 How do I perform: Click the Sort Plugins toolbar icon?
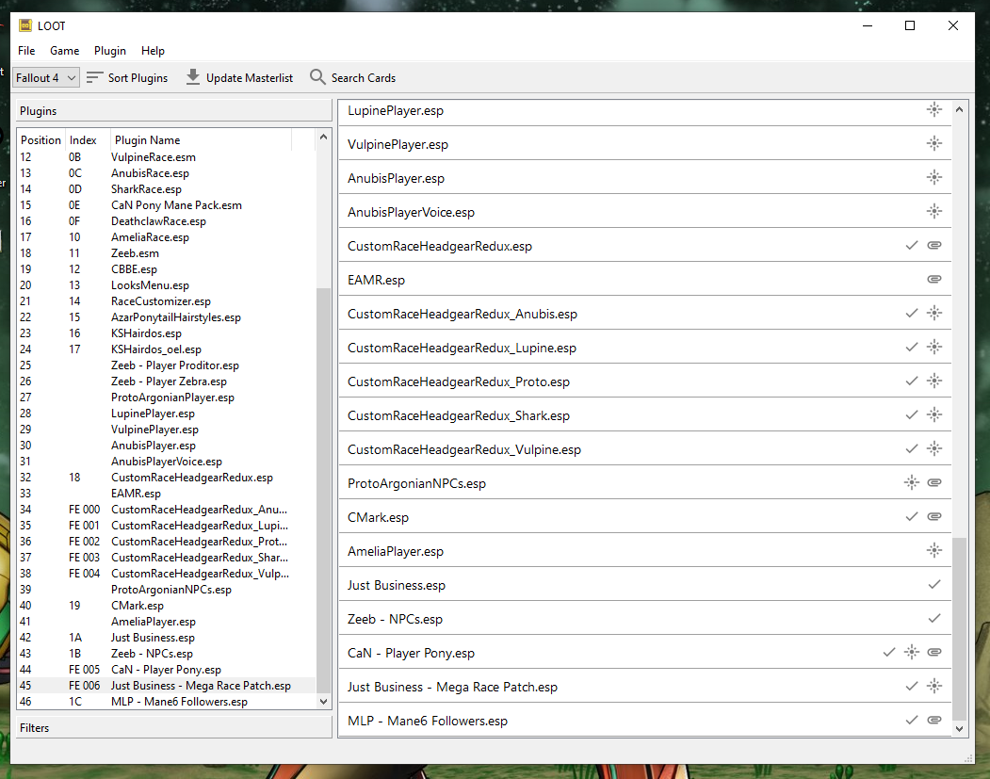95,77
